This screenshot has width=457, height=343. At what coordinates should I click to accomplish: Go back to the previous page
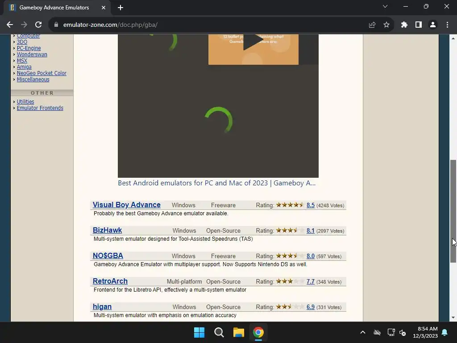10,25
